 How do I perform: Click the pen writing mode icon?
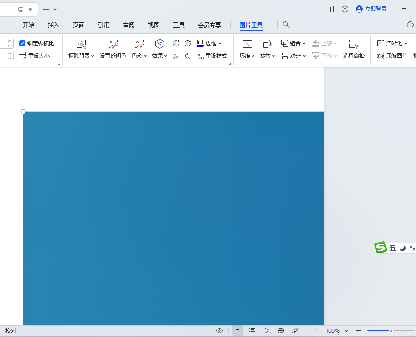pos(295,331)
